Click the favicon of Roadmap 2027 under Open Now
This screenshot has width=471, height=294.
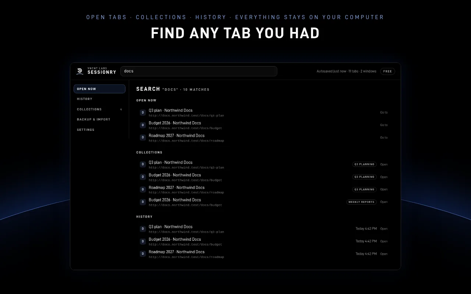click(143, 137)
